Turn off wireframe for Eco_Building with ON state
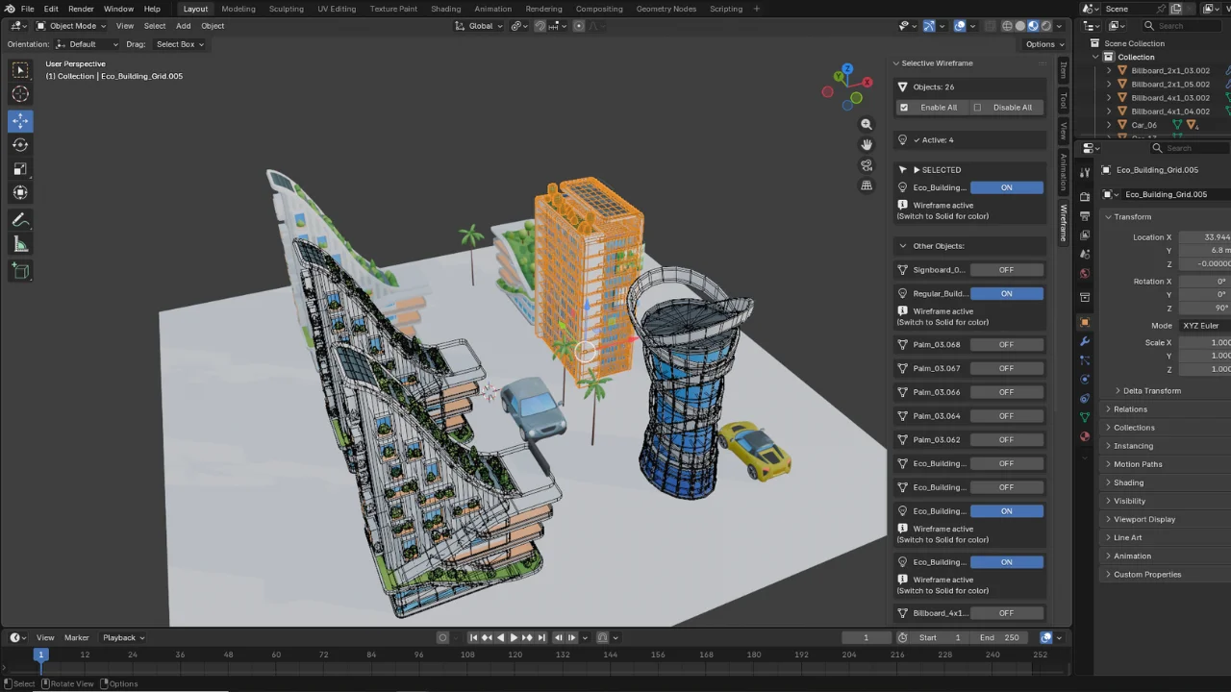 click(x=1006, y=186)
